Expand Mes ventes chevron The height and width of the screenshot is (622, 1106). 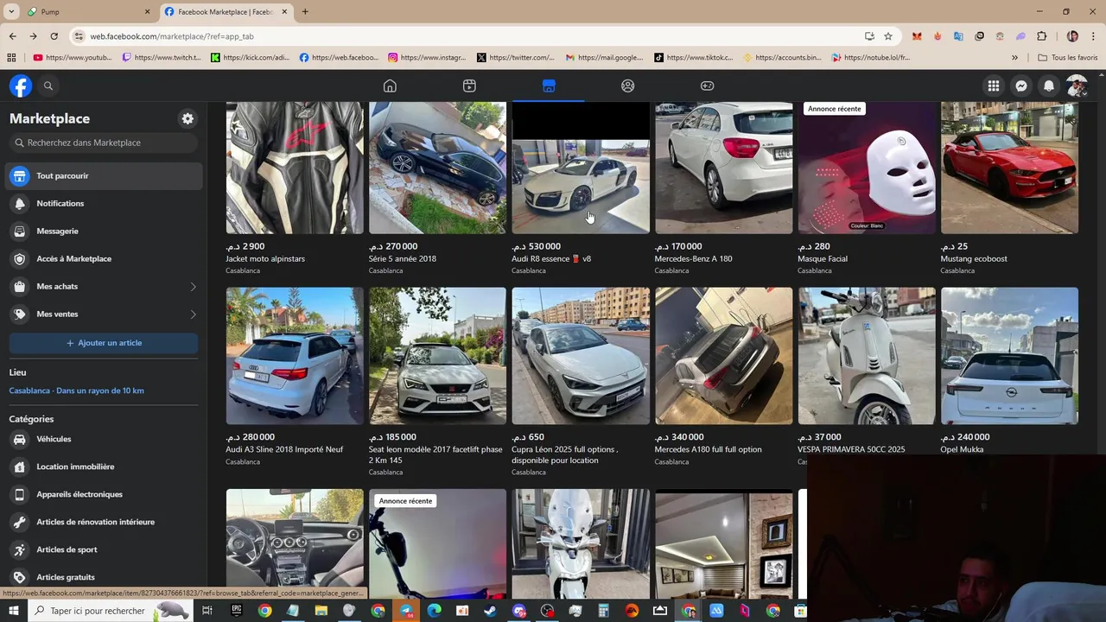tap(193, 314)
